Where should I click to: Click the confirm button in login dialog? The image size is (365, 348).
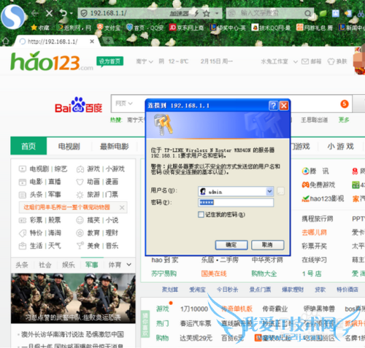coord(231,245)
